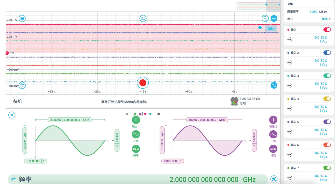Screen dimensions: 335x185
Task: Open 输入 7 input settings icon
Action: click(x=290, y=178)
